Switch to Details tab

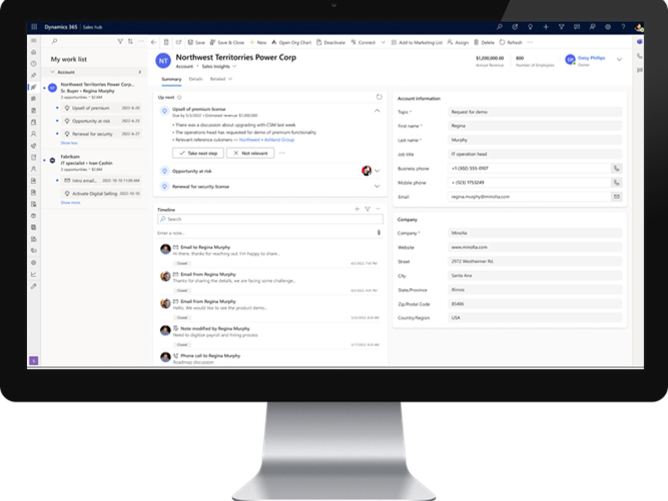click(x=195, y=79)
